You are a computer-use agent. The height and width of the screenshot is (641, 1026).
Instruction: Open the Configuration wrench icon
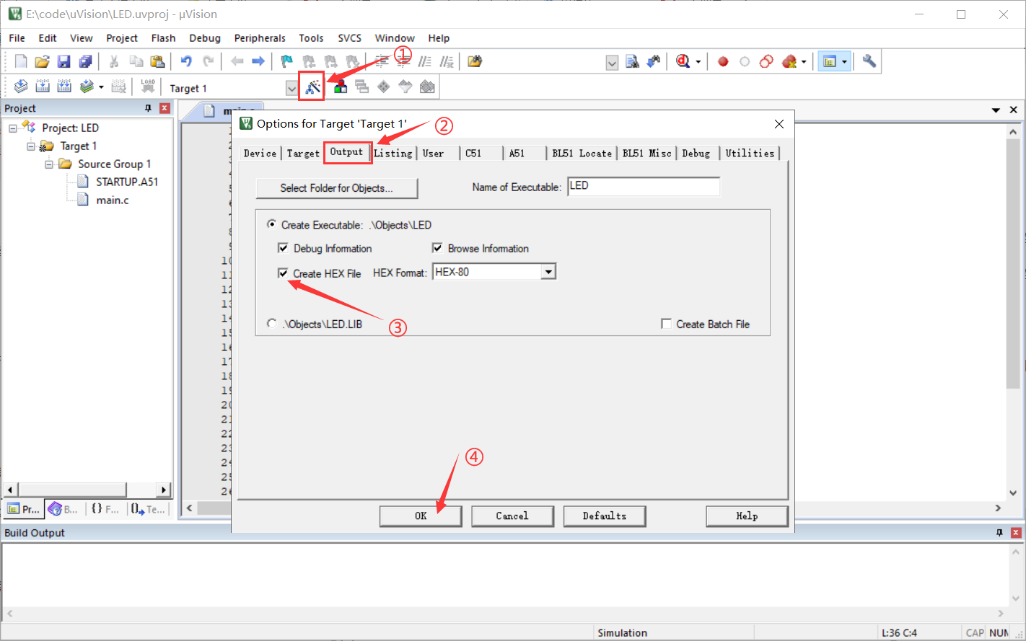click(x=869, y=61)
